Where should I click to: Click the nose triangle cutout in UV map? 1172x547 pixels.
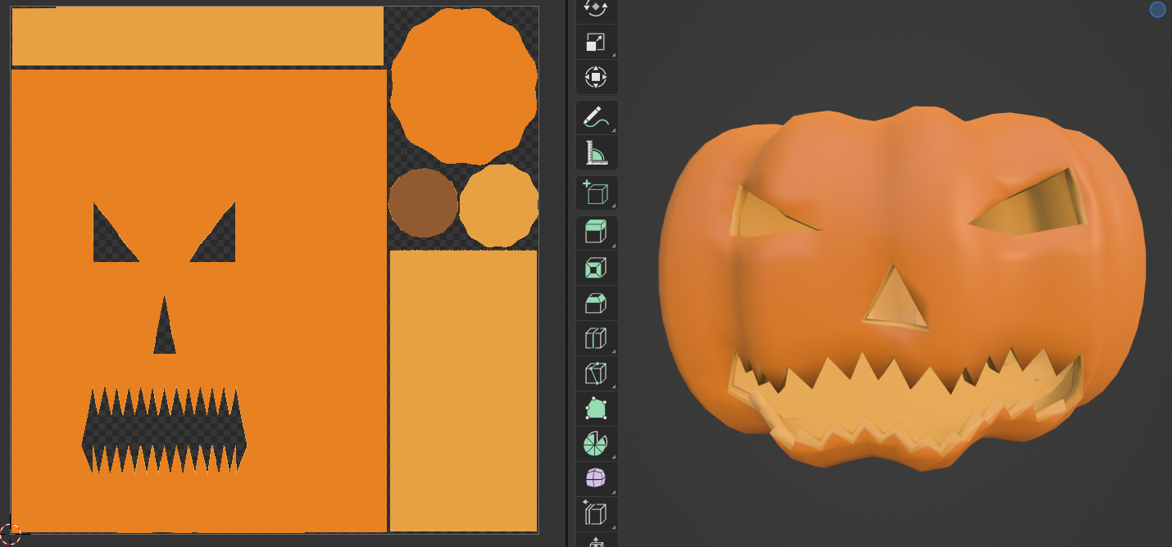165,332
